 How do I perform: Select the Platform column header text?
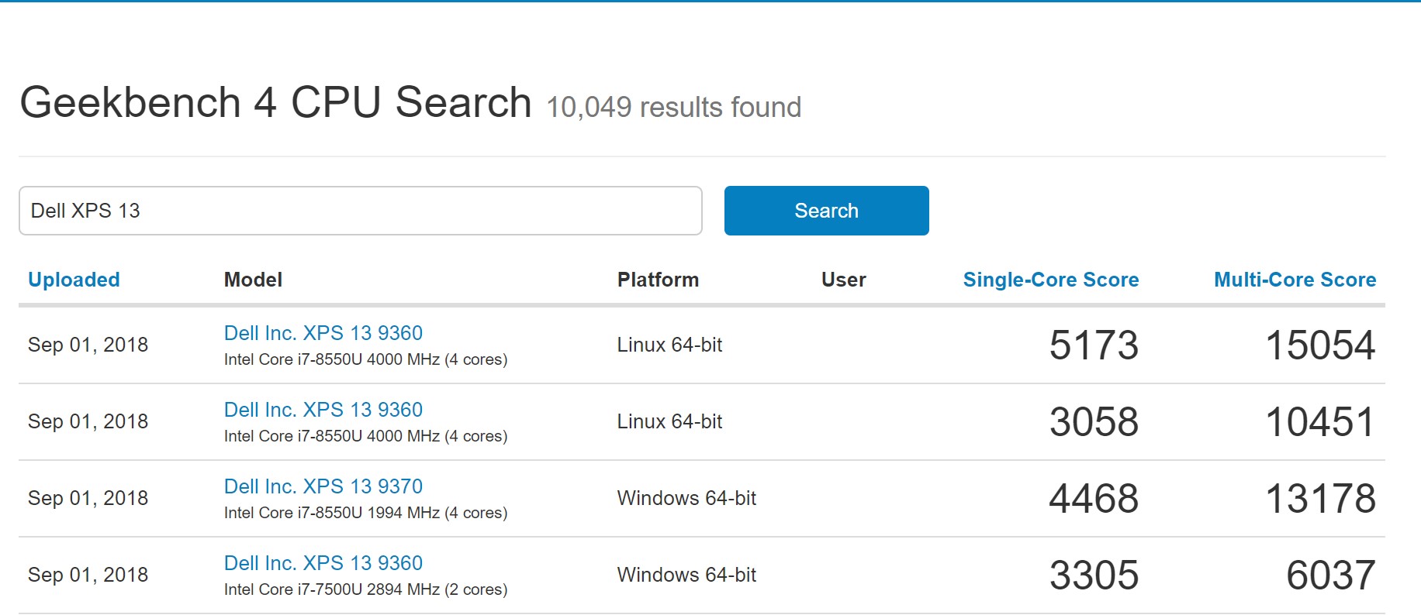pyautogui.click(x=658, y=280)
